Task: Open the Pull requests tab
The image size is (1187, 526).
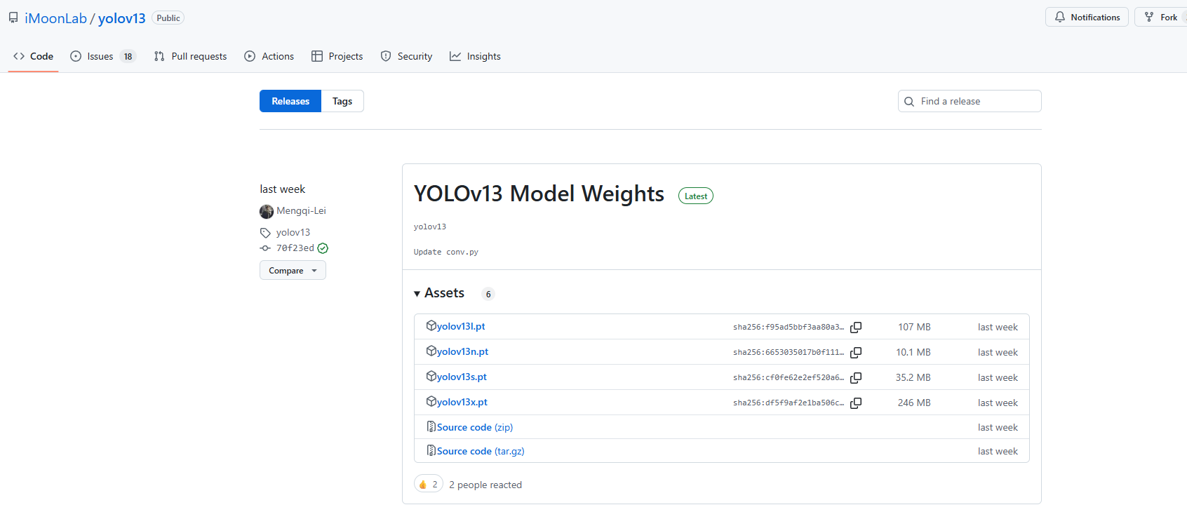Action: click(190, 56)
